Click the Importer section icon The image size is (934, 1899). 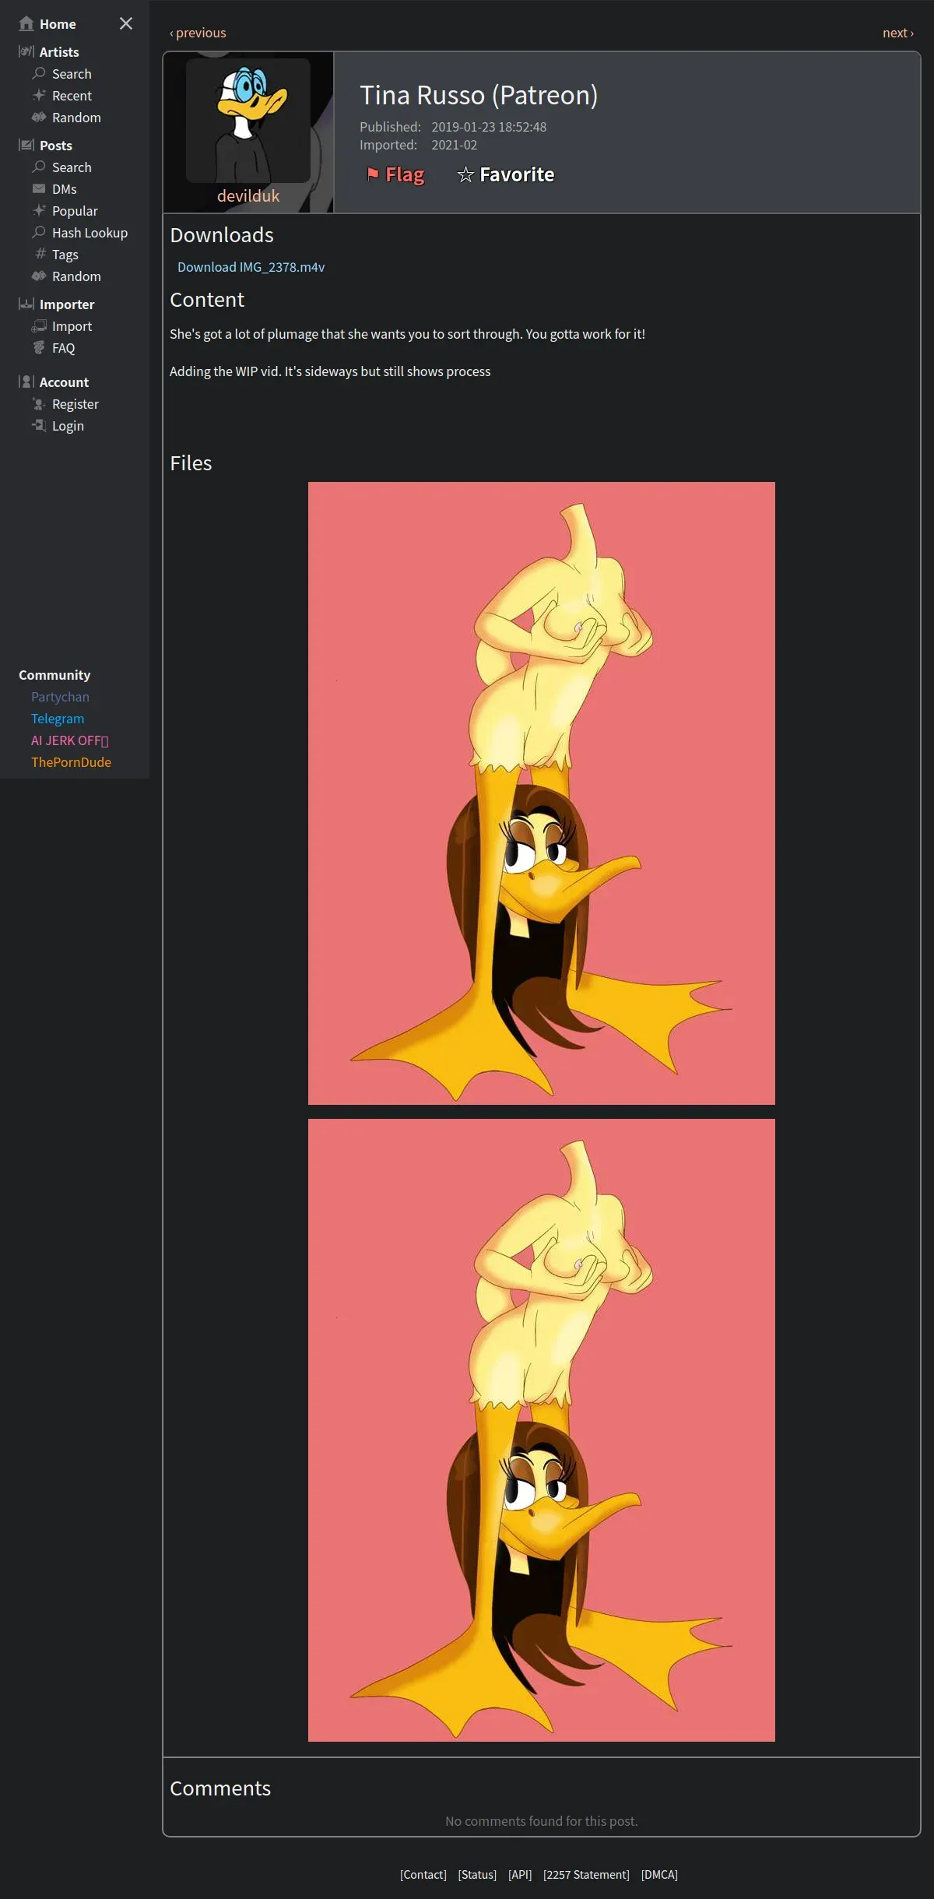coord(26,304)
